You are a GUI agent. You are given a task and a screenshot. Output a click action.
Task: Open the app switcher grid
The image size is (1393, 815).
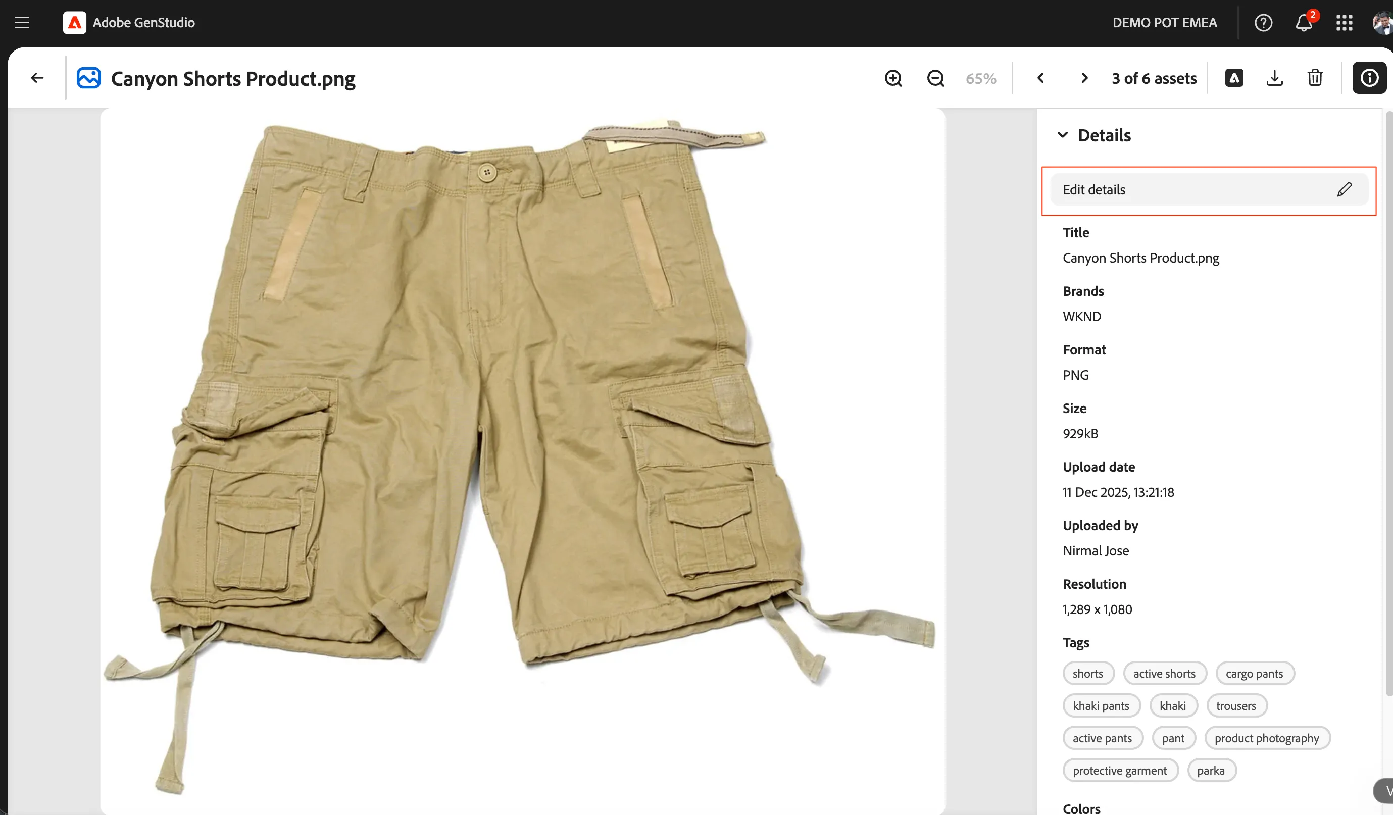1344,23
